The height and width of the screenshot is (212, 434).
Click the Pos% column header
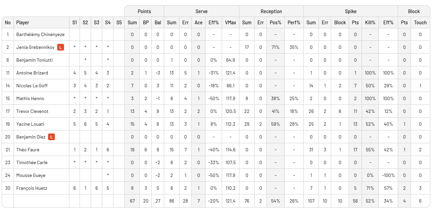[x=275, y=23]
